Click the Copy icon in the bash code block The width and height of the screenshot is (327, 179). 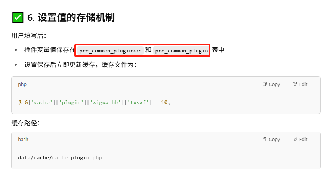[x=265, y=140]
